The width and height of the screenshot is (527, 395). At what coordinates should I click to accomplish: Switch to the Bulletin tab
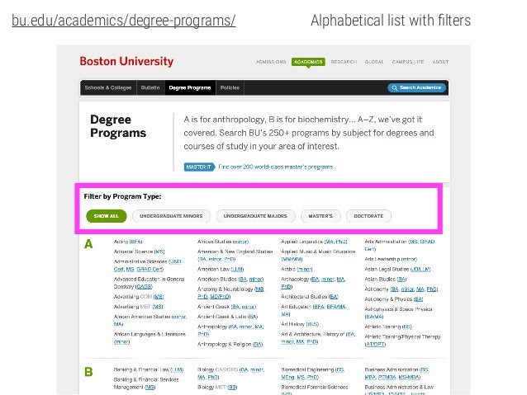click(150, 87)
